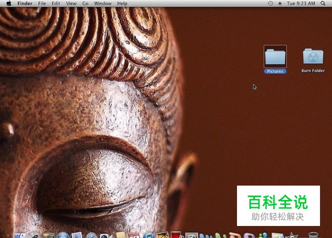
Task: Click the Tue 9:23 AM clock
Action: coord(301,3)
